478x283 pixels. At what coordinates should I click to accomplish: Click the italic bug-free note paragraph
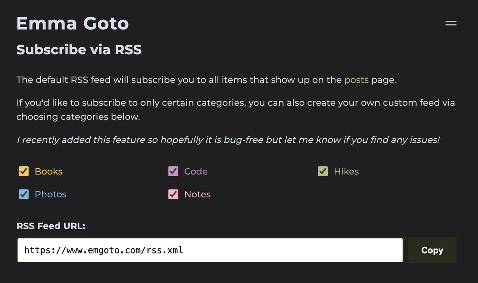[228, 140]
